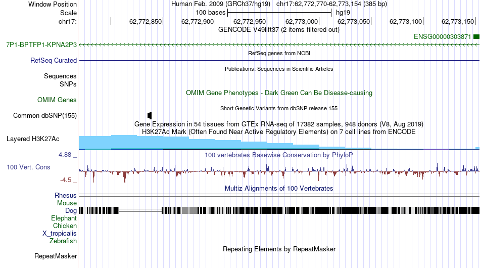The image size is (480, 268).
Task: Click the 7P1-BPTFP1-KPNA2P3 gene label
Action: (x=41, y=44)
